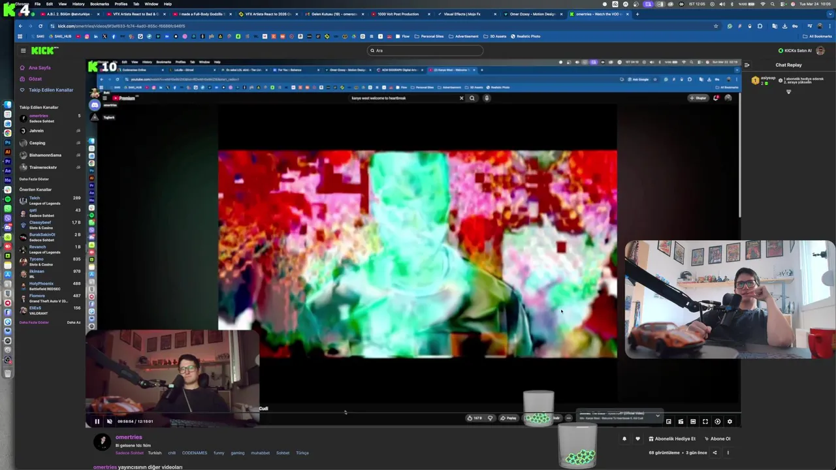The height and width of the screenshot is (470, 836).
Task: Open BurakSakinOl recommended channel
Action: coord(50,237)
